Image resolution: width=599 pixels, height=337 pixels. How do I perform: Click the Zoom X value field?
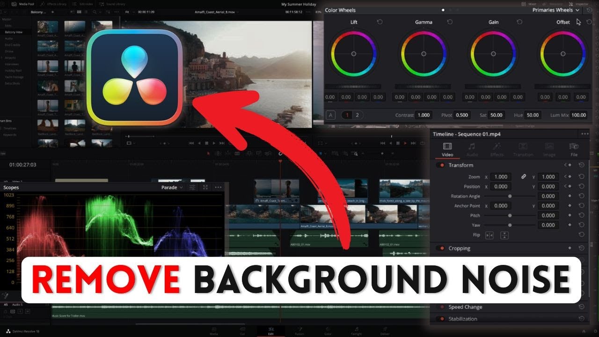501,177
